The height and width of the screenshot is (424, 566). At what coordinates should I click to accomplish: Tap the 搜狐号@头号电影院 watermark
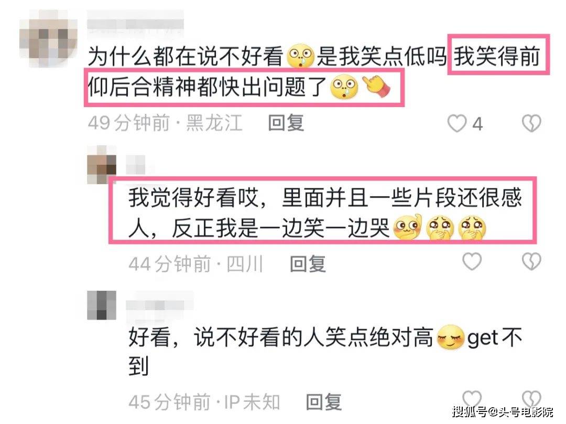coord(503,411)
